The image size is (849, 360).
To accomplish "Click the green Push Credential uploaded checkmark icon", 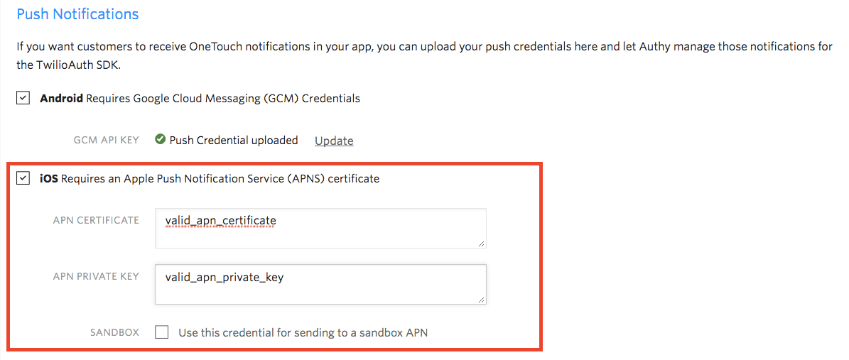I will pyautogui.click(x=161, y=140).
